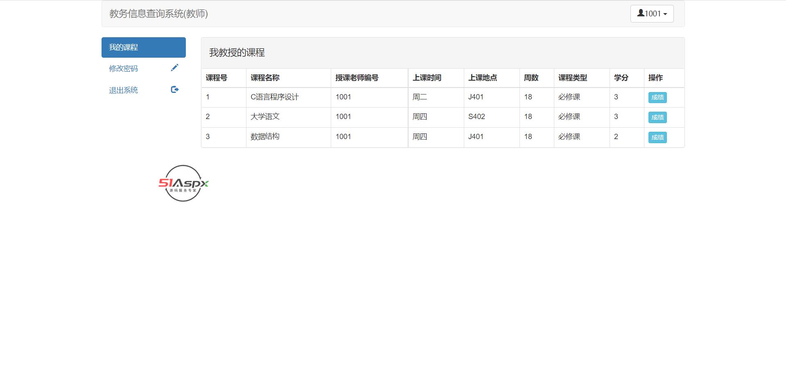The image size is (786, 369).
Task: Open the 1001 user dropdown menu
Action: point(652,13)
